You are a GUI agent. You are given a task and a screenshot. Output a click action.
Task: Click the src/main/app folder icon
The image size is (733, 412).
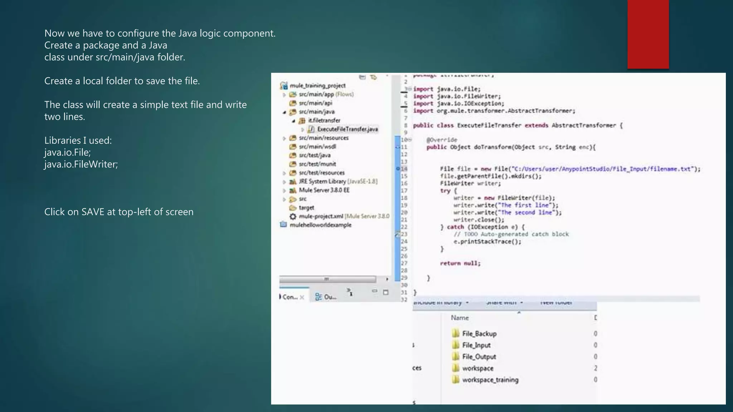[293, 94]
